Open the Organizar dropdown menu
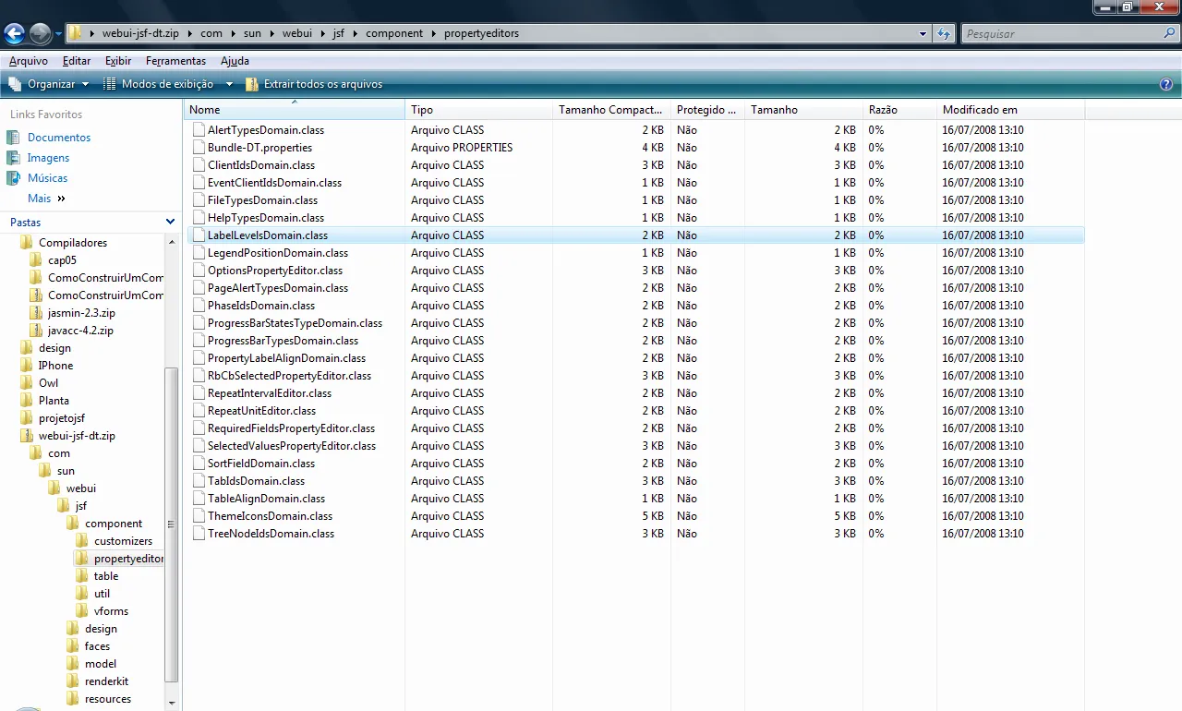Viewport: 1182px width, 711px height. click(x=51, y=84)
